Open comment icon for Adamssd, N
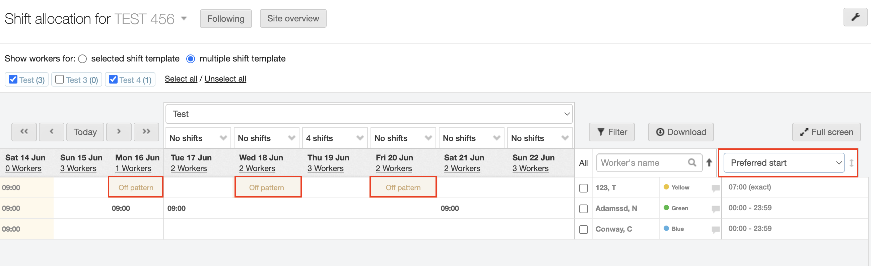 [716, 209]
